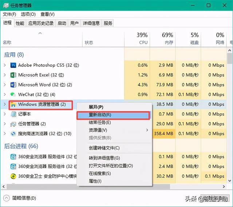The width and height of the screenshot is (233, 207).
Task: Sort by the 名称 column header
Action: click(41, 39)
